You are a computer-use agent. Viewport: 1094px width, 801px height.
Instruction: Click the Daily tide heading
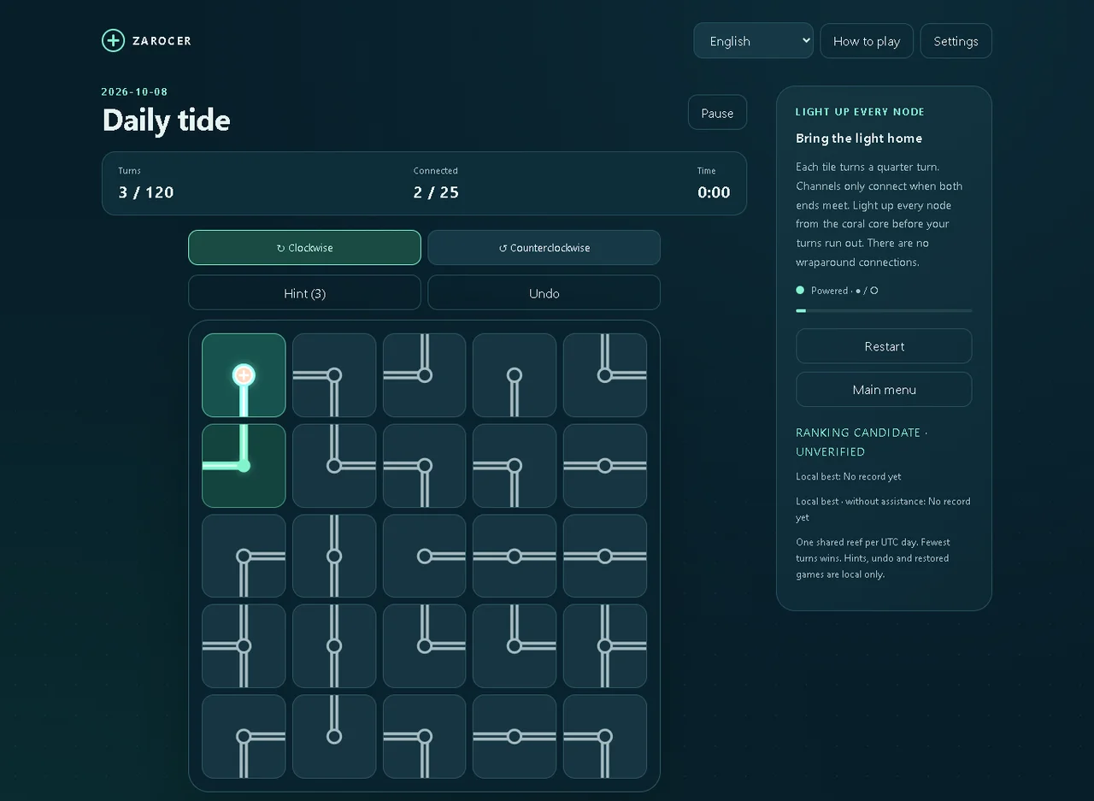pyautogui.click(x=166, y=120)
